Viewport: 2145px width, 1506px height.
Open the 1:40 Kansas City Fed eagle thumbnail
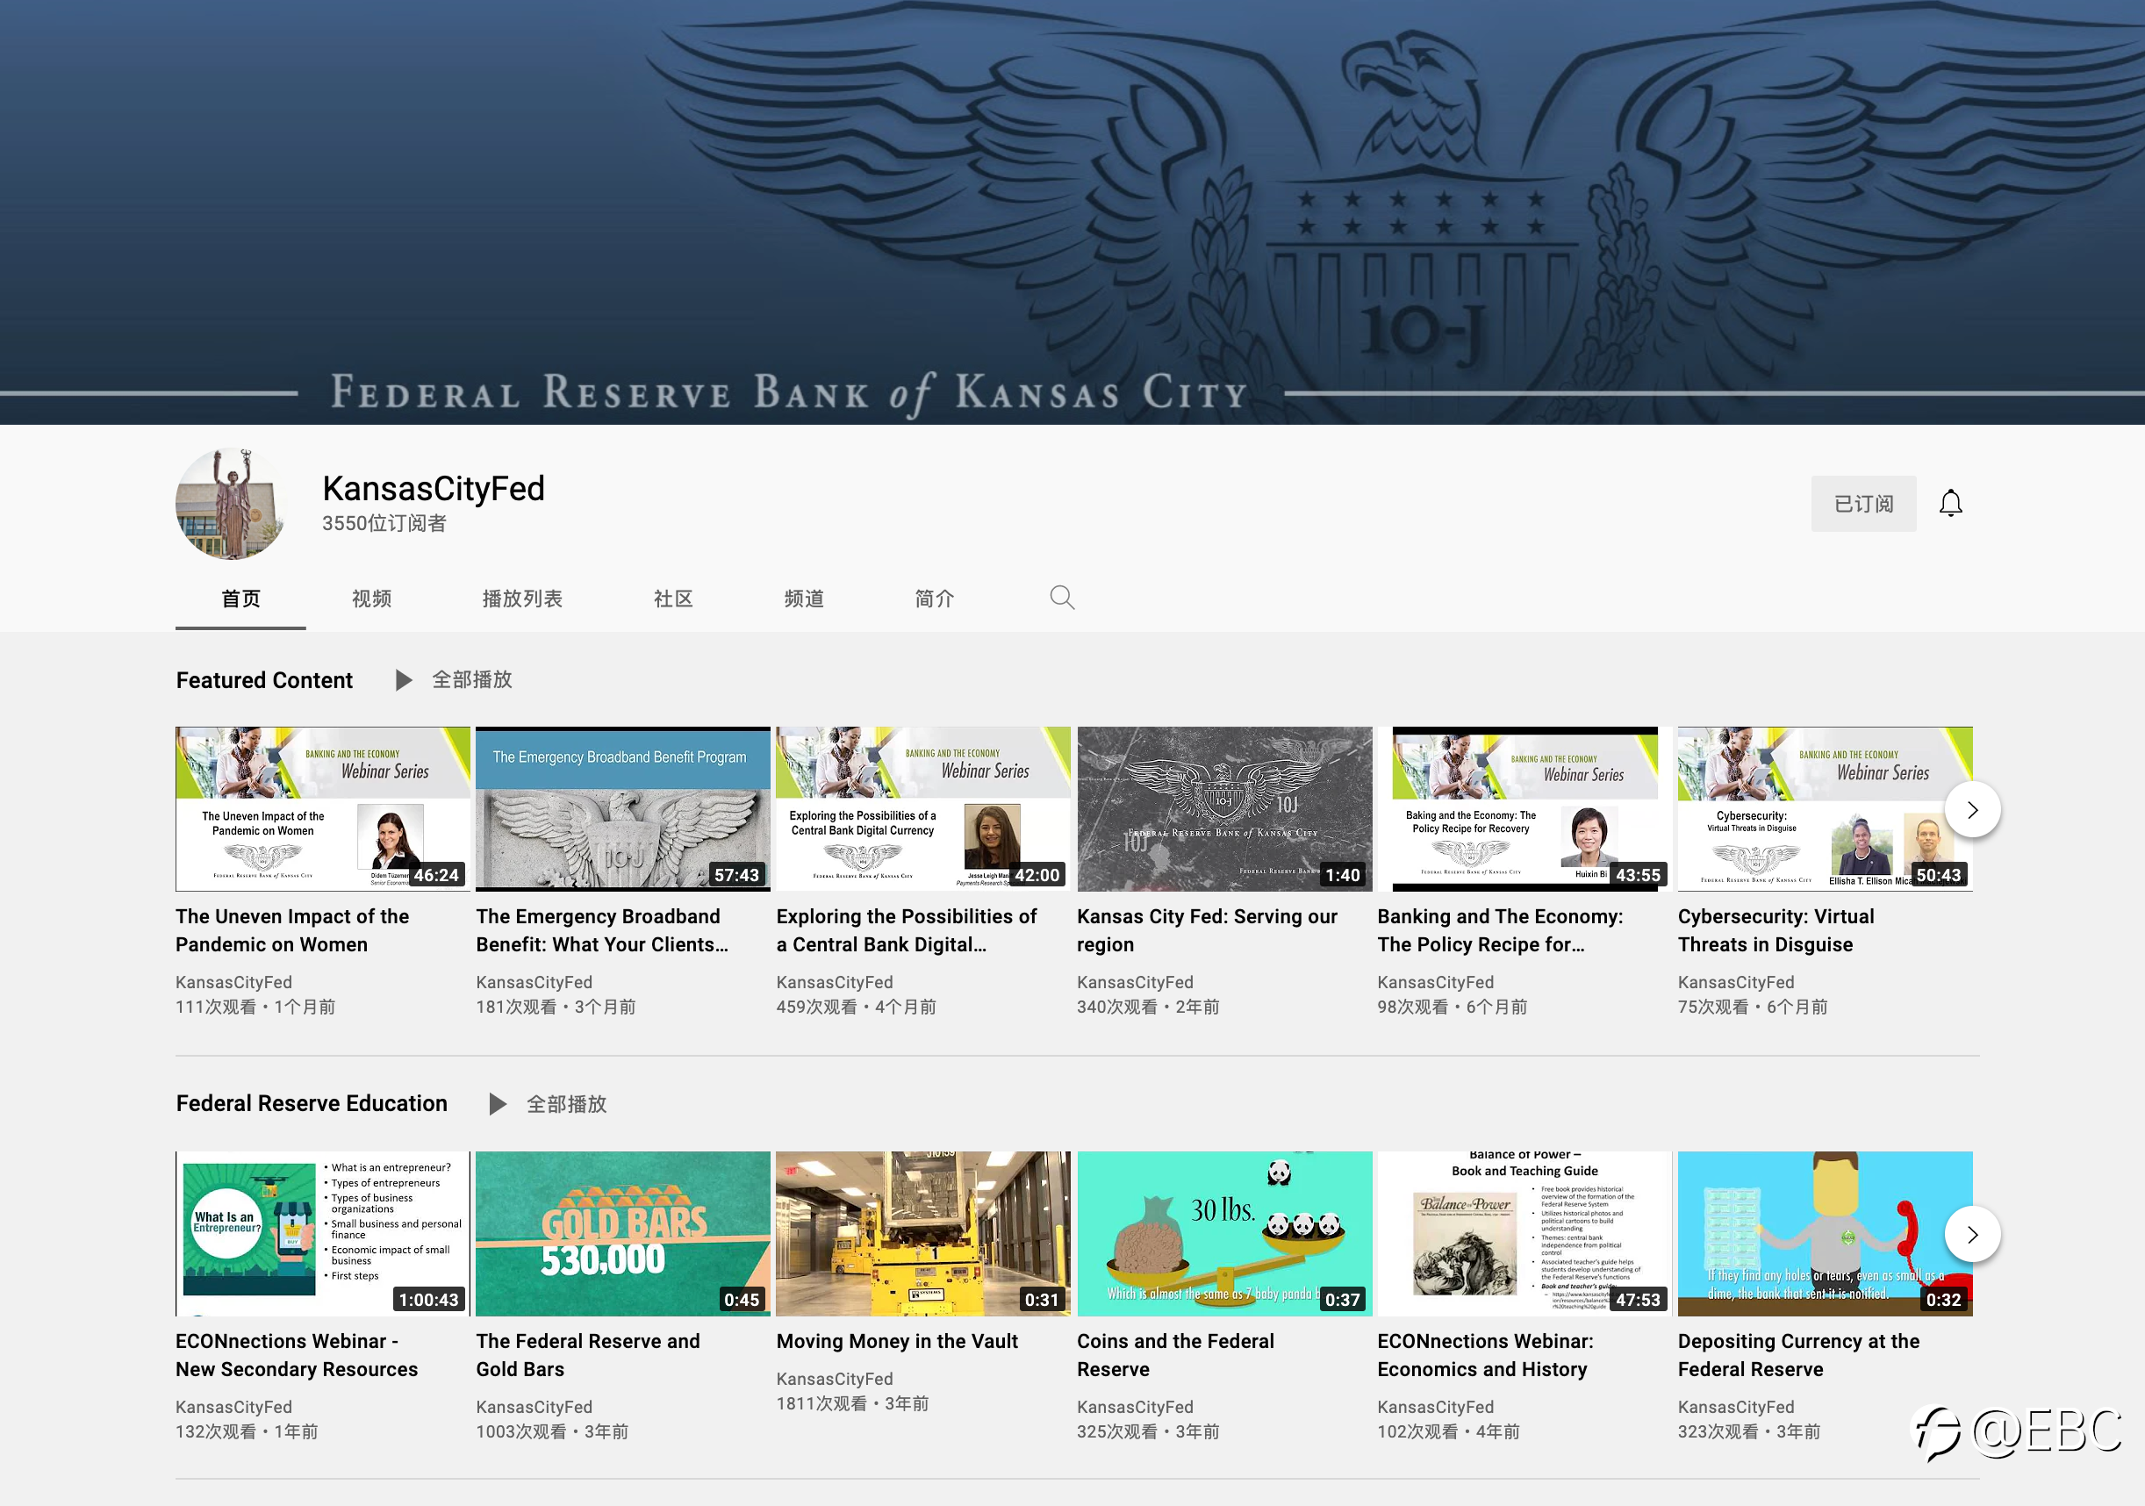[1223, 809]
